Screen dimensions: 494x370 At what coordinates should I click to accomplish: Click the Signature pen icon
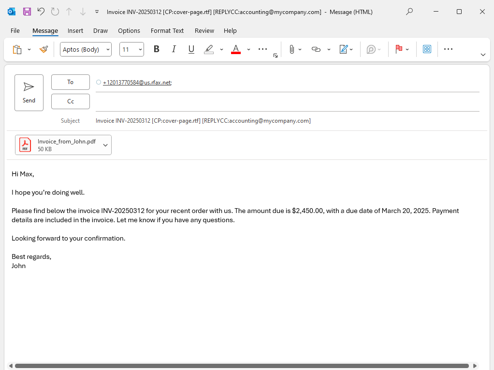tap(343, 49)
